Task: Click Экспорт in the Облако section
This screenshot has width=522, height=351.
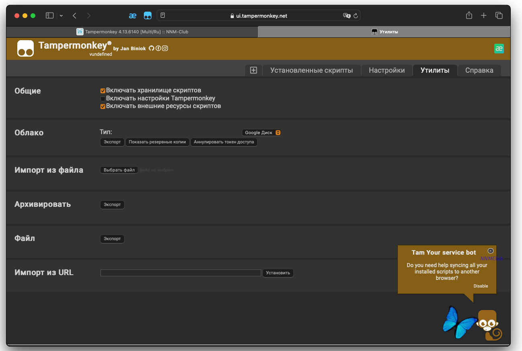Action: click(112, 142)
